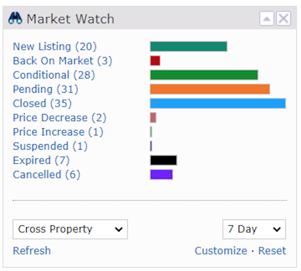301x271 pixels.
Task: View the Suspended (1) listing
Action: pyautogui.click(x=50, y=146)
